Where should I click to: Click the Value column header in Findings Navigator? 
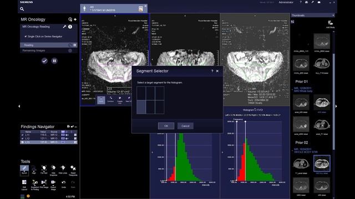43,132
